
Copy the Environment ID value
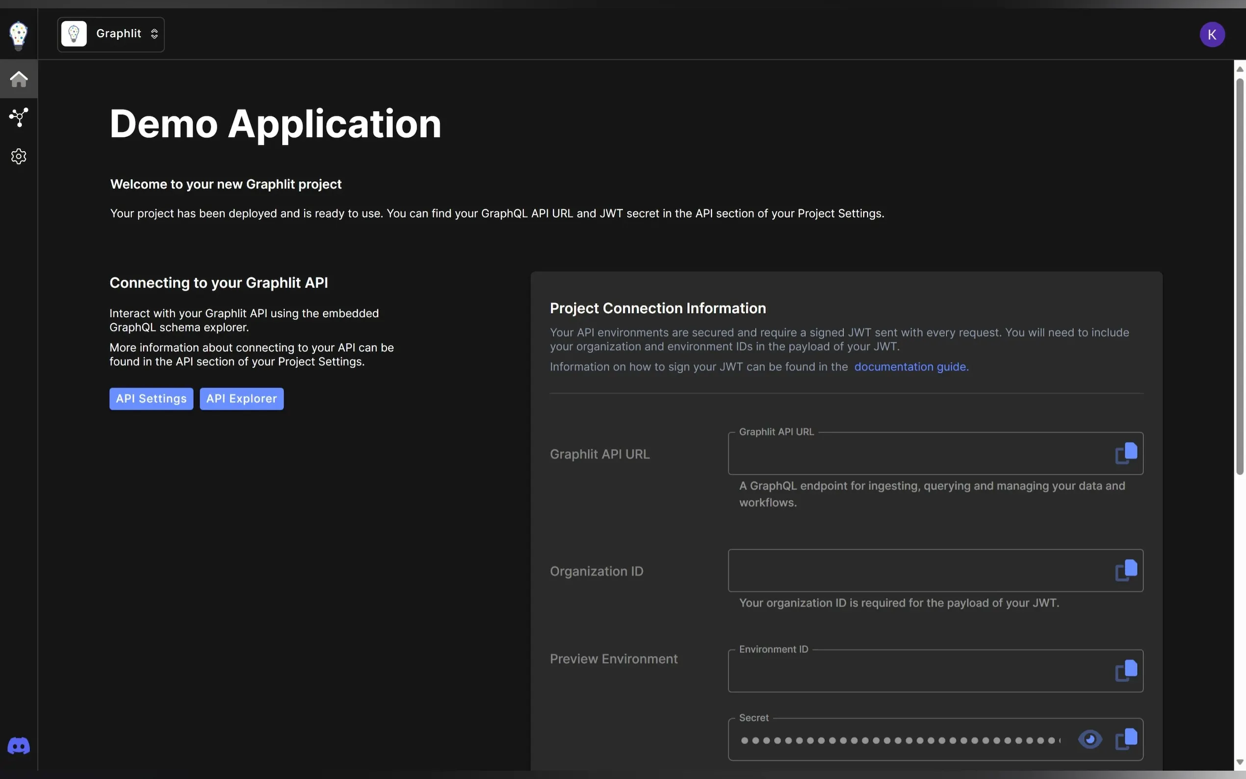[1126, 670]
